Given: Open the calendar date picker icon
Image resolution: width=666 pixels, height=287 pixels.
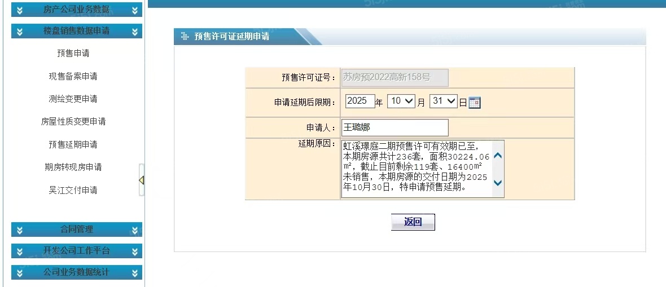Looking at the screenshot, I should pos(475,102).
